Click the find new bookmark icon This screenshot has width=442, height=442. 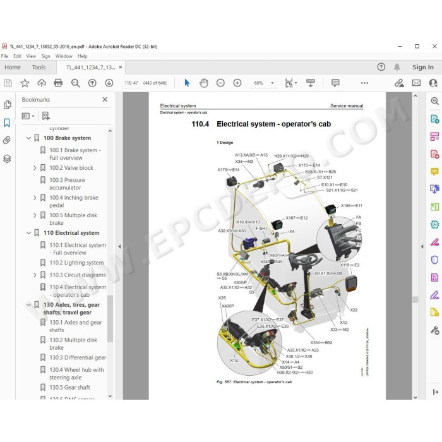pyautogui.click(x=46, y=116)
